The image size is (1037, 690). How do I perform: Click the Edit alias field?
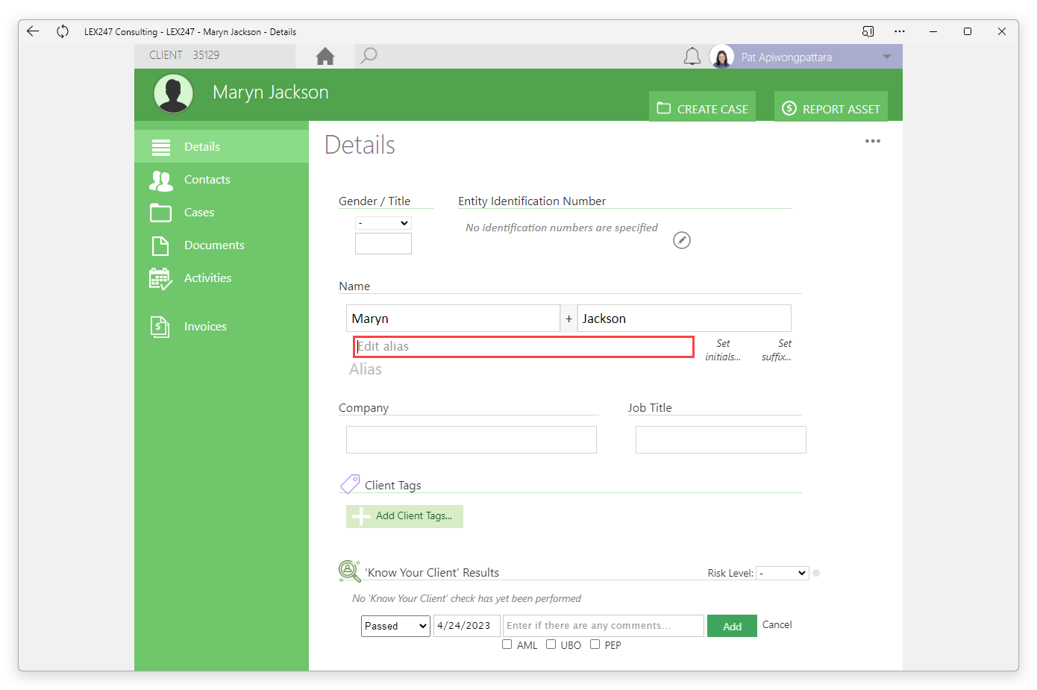[524, 347]
